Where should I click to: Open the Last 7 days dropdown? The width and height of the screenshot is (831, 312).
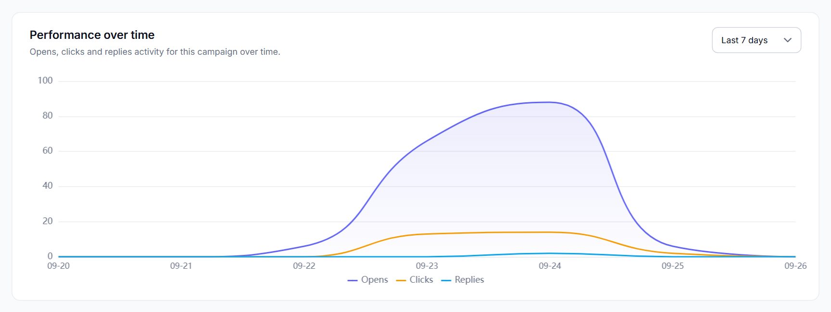coord(756,40)
